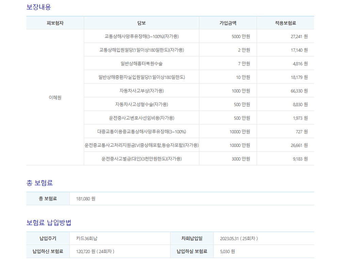Click the 66,330 원 premium amount
Screen dimensions: 354x267
click(x=299, y=91)
